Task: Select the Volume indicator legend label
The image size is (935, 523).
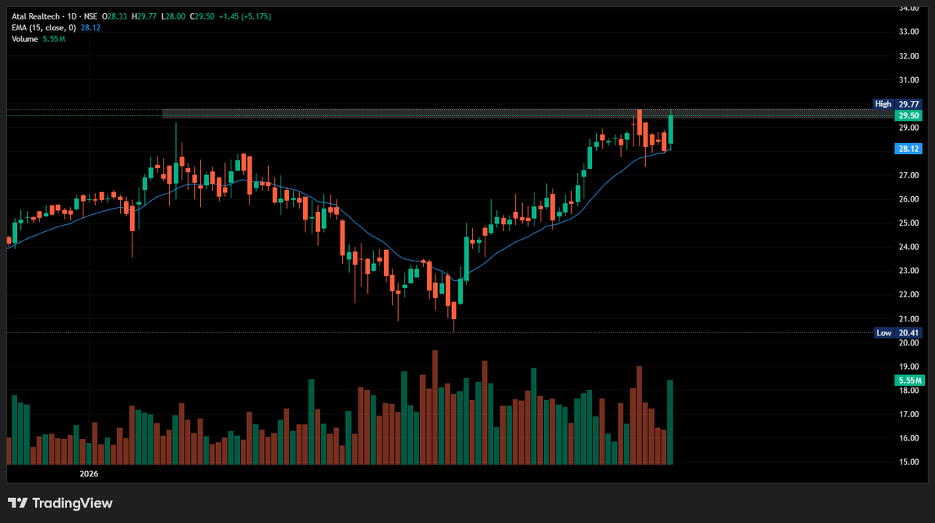Action: tap(26, 39)
